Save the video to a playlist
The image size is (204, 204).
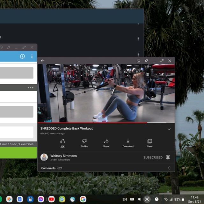point(149,142)
